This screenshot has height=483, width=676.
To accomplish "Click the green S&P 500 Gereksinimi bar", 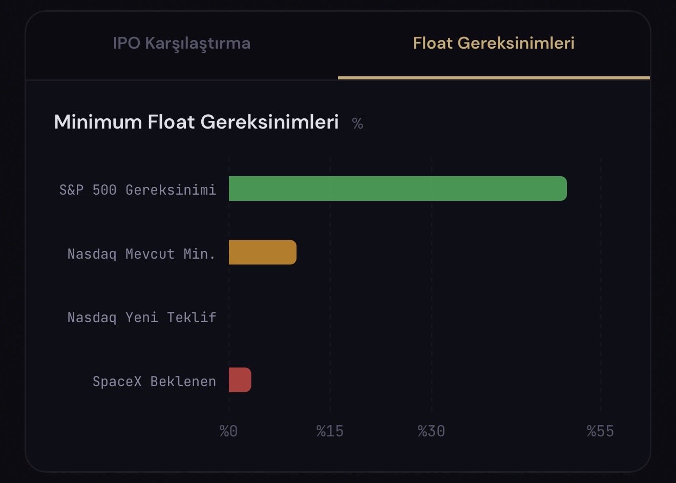I will [x=397, y=188].
